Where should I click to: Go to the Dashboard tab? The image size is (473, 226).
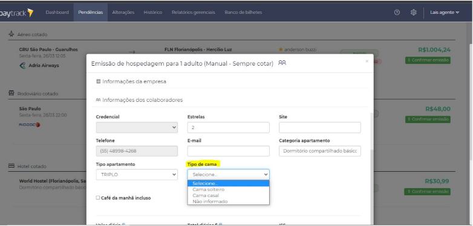[x=57, y=12]
